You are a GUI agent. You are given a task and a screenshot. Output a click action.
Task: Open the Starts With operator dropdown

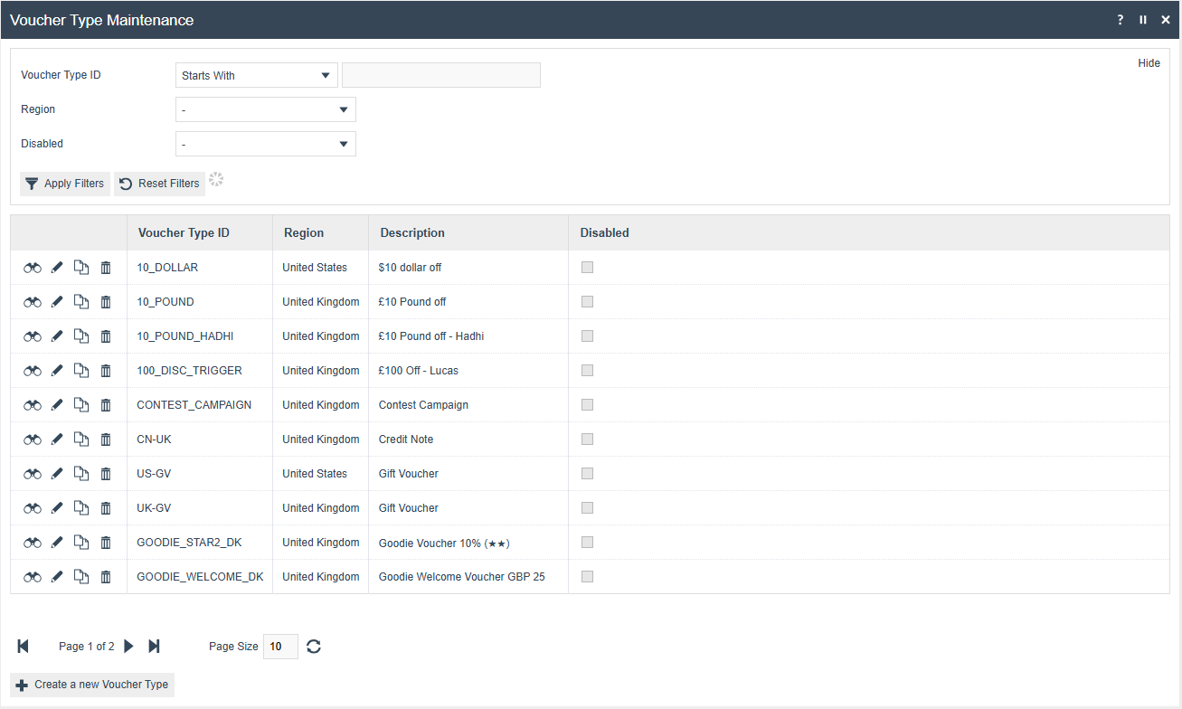(x=257, y=75)
